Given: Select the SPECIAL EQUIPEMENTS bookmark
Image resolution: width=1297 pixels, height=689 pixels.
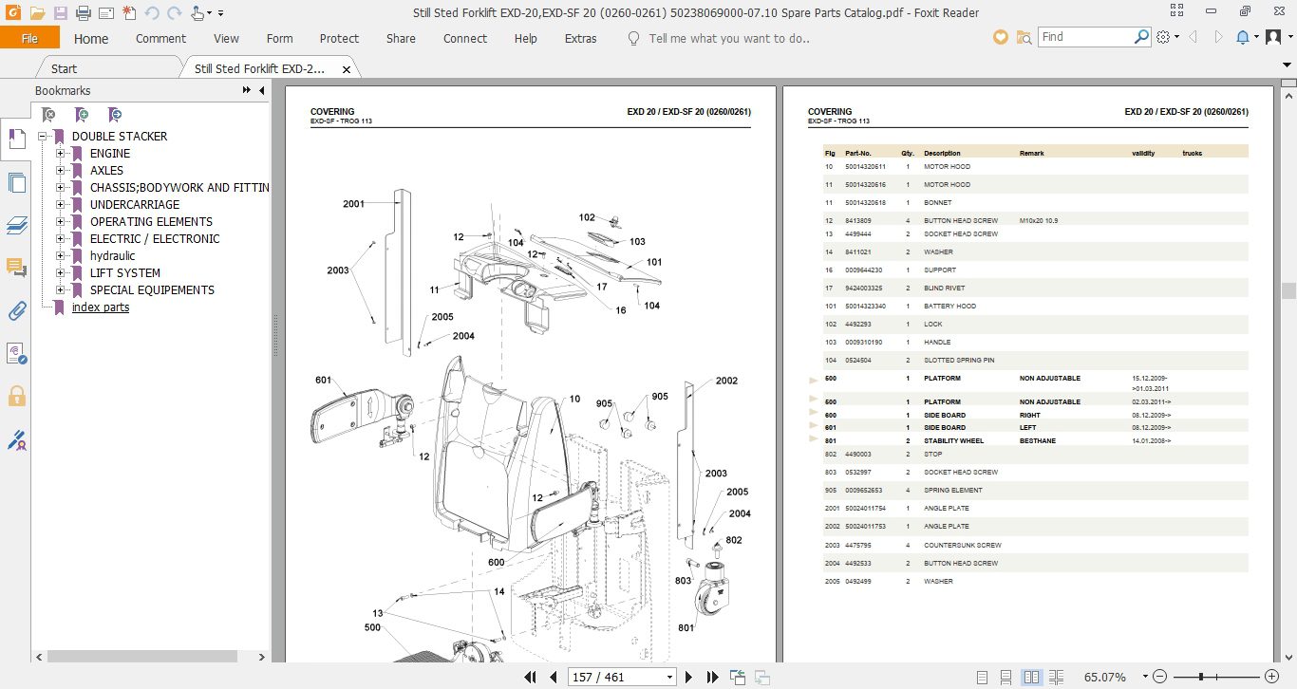Looking at the screenshot, I should (x=152, y=290).
